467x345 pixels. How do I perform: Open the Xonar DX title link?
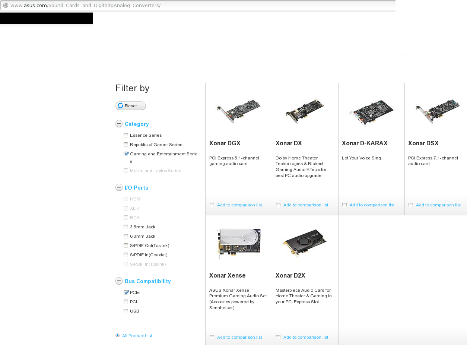(x=289, y=143)
